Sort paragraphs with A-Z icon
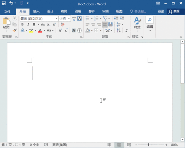The width and height of the screenshot is (185, 148). [119, 30]
